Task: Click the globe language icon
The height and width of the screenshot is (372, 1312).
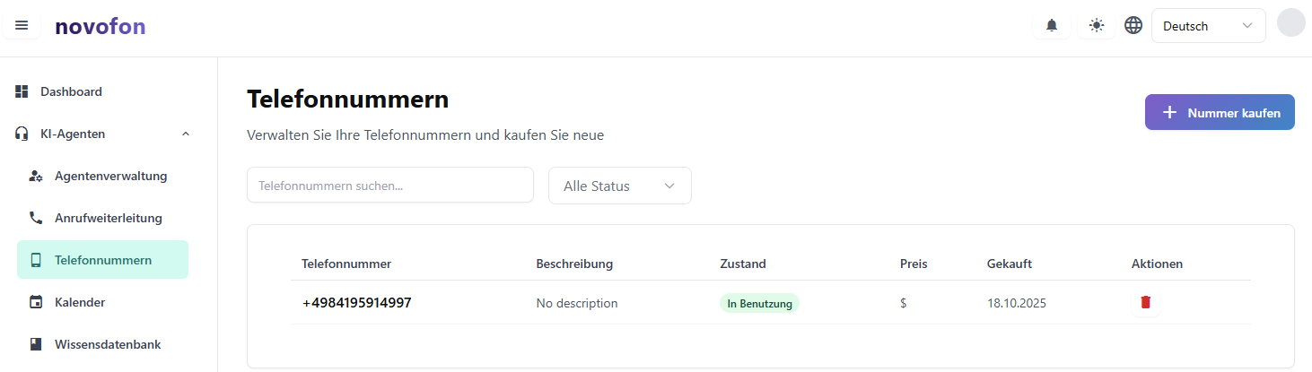Action: pos(1133,25)
